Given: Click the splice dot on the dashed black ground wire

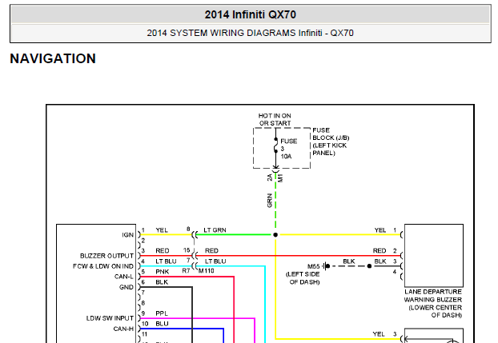Looking at the screenshot, I should [369, 266].
